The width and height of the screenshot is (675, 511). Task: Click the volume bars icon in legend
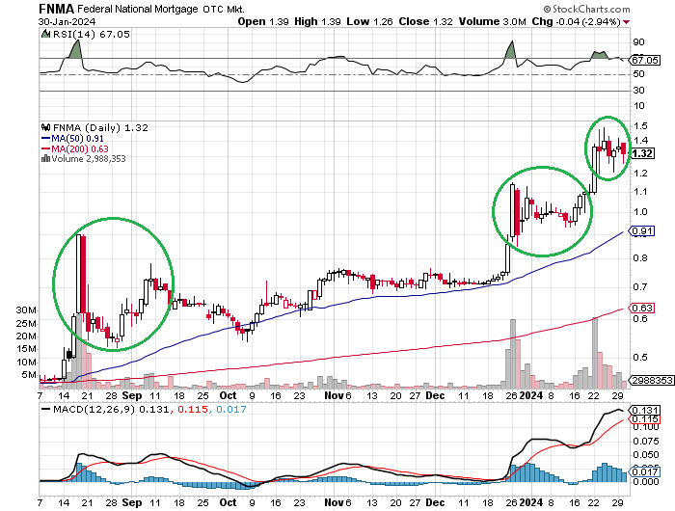click(x=45, y=159)
